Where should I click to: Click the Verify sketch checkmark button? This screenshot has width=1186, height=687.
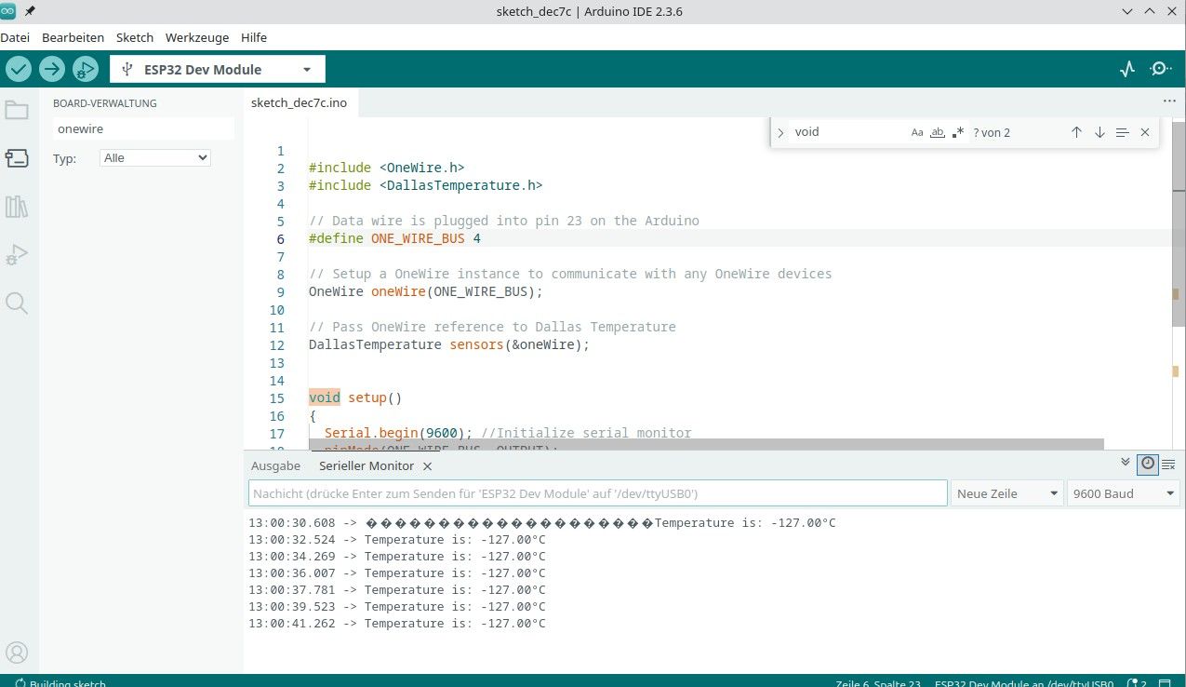19,69
